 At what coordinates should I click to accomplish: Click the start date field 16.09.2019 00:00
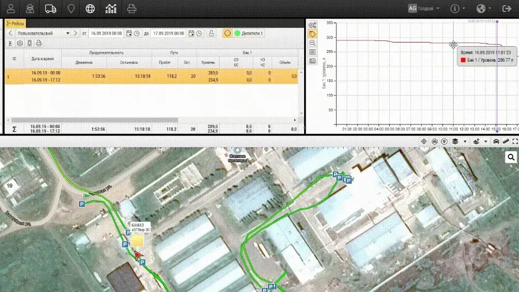(106, 33)
